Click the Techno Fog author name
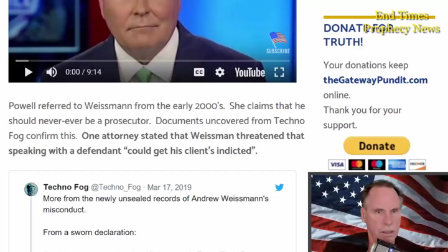 point(66,187)
